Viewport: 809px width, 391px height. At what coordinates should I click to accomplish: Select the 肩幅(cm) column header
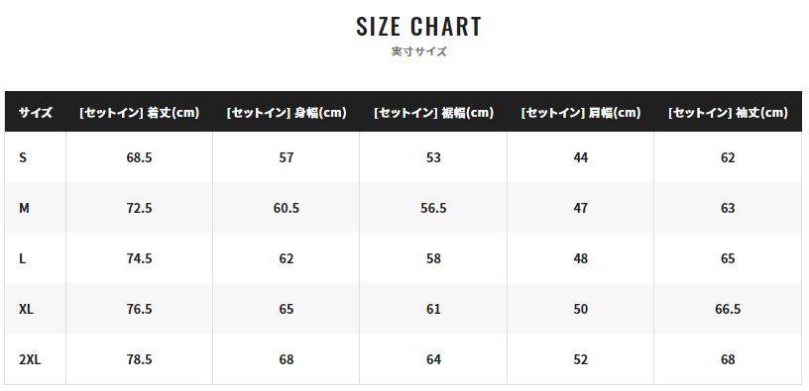click(580, 112)
